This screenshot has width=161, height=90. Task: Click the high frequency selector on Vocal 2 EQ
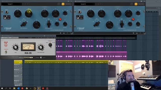(x=122, y=24)
